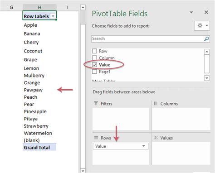Image resolution: width=215 pixels, height=173 pixels.
Task: Select the Apple cell
Action: pyautogui.click(x=39, y=25)
